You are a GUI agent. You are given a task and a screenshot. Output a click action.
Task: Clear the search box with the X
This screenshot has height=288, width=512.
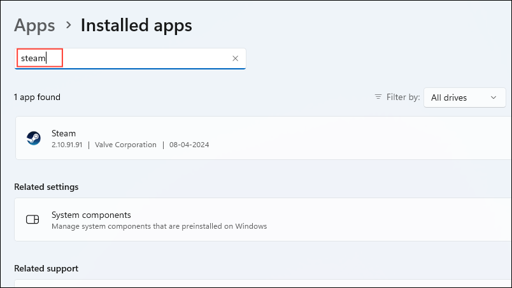tap(235, 59)
